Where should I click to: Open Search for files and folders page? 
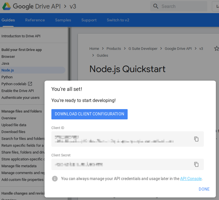23,138
